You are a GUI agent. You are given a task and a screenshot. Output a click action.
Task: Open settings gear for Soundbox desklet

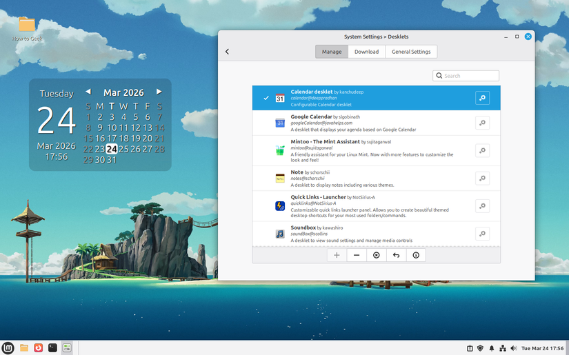click(482, 234)
